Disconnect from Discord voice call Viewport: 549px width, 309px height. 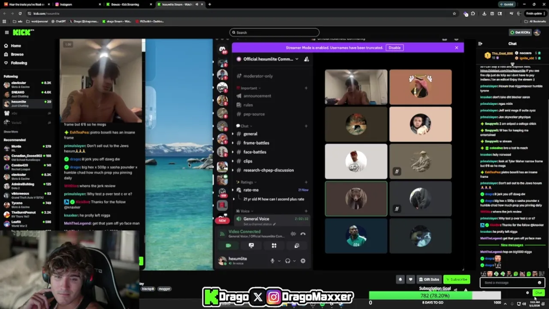coord(303,234)
